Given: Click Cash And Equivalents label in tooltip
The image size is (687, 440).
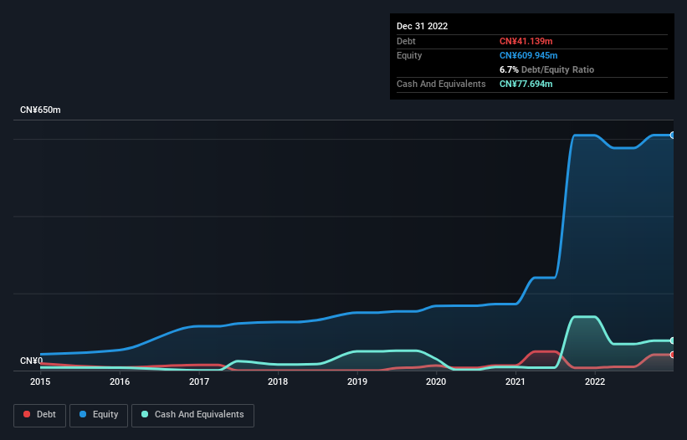Looking at the screenshot, I should tap(441, 84).
